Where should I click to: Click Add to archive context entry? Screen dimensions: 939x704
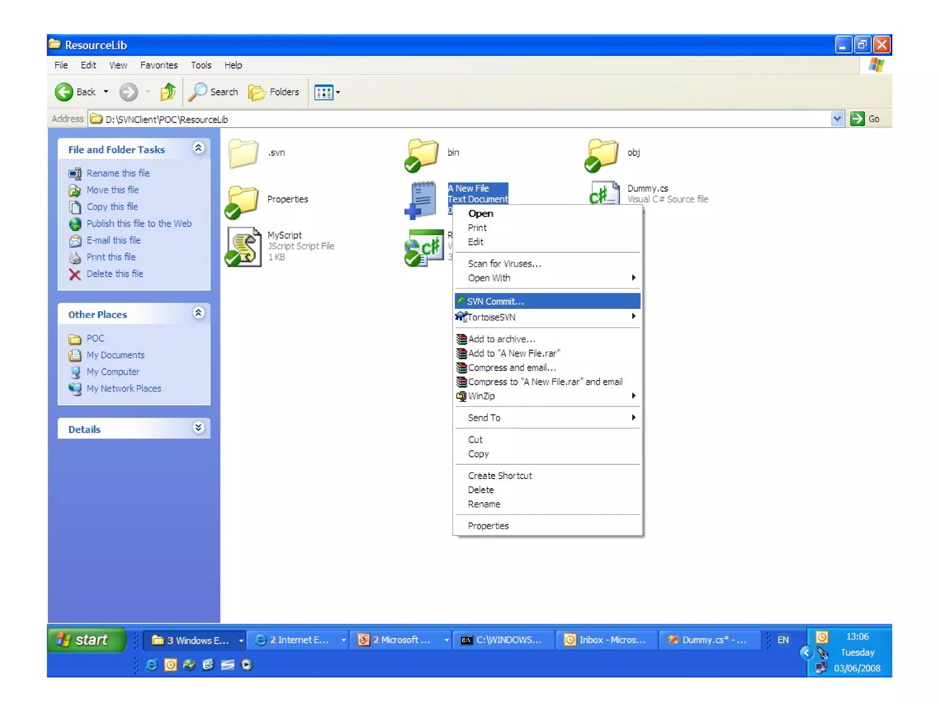pyautogui.click(x=502, y=339)
